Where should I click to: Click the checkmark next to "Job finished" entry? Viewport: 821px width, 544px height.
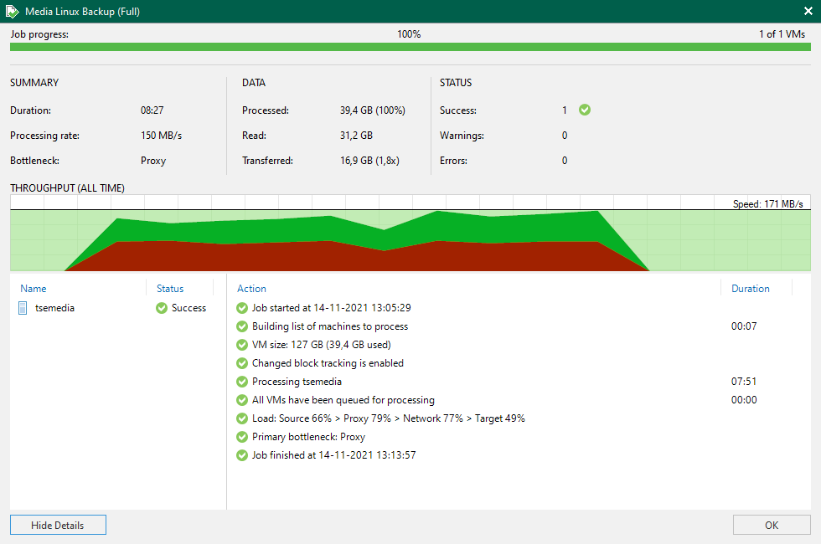pyautogui.click(x=243, y=454)
